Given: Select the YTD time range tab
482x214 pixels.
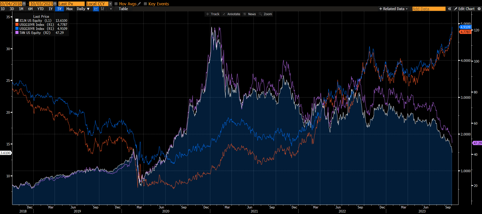Looking at the screenshot, I should (40, 9).
